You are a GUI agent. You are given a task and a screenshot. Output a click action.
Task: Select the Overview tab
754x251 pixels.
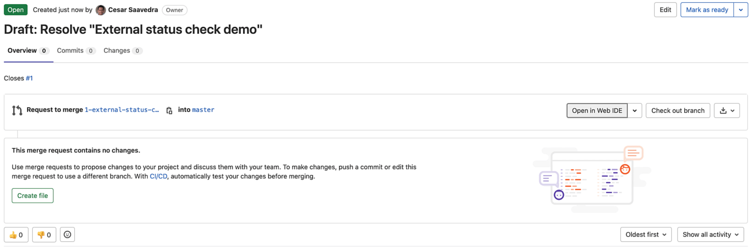pyautogui.click(x=28, y=51)
